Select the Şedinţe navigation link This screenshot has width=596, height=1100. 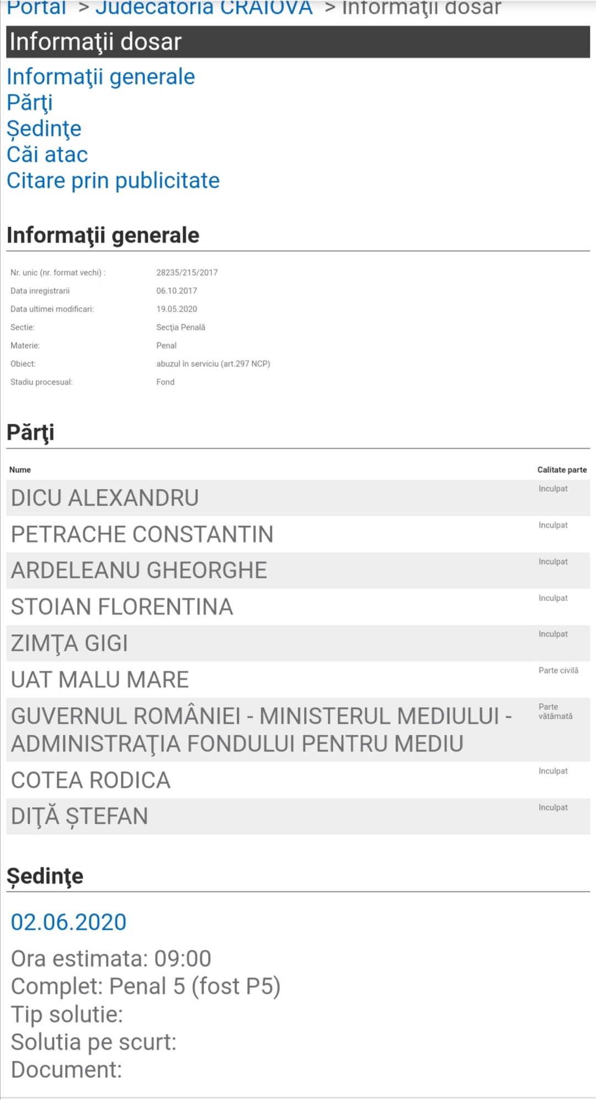44,129
